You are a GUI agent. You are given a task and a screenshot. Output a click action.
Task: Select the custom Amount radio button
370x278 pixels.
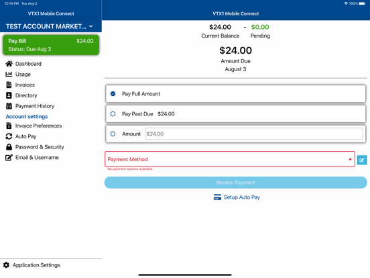click(113, 134)
